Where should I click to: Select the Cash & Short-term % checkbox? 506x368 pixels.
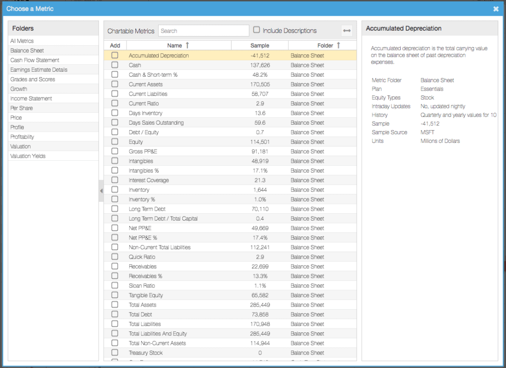(115, 74)
